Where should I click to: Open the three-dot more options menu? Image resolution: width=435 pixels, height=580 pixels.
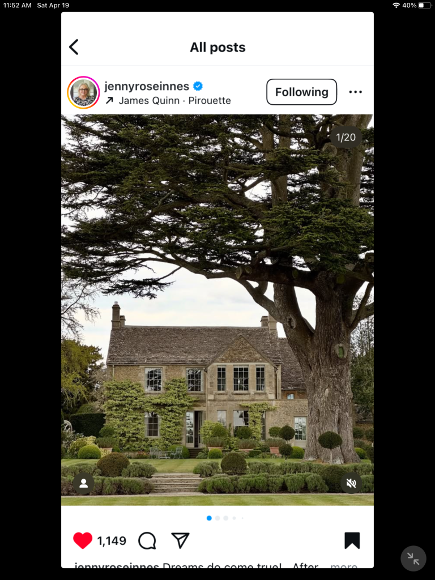point(356,92)
